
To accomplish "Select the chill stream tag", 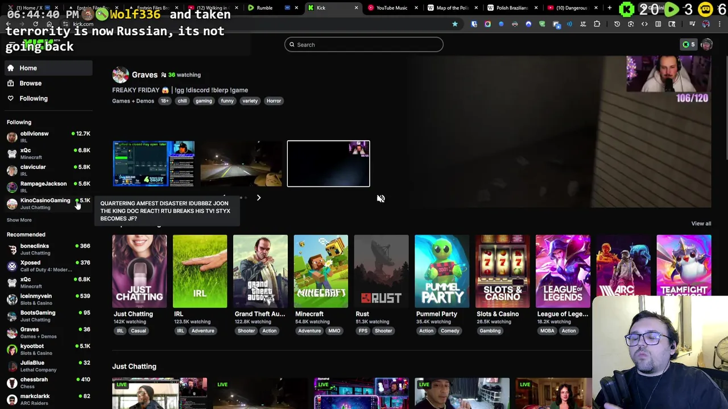I will click(x=182, y=101).
